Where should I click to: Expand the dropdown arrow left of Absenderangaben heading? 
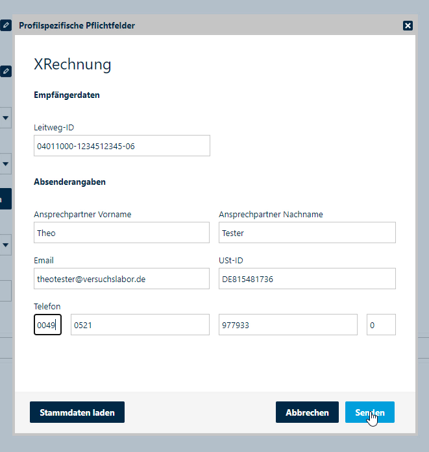point(5,163)
